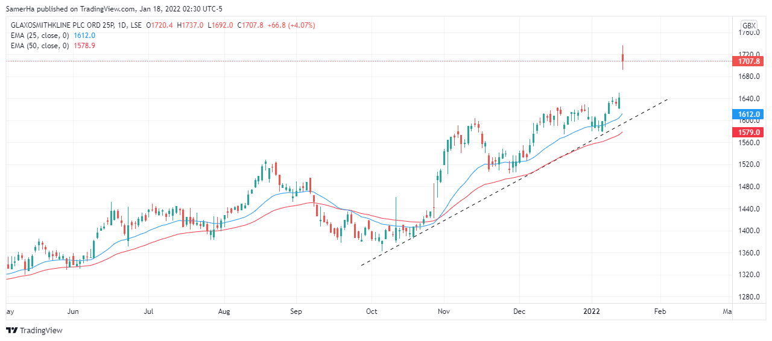Click the 1440.0 level on the price axis
The image size is (772, 341).
[750, 209]
